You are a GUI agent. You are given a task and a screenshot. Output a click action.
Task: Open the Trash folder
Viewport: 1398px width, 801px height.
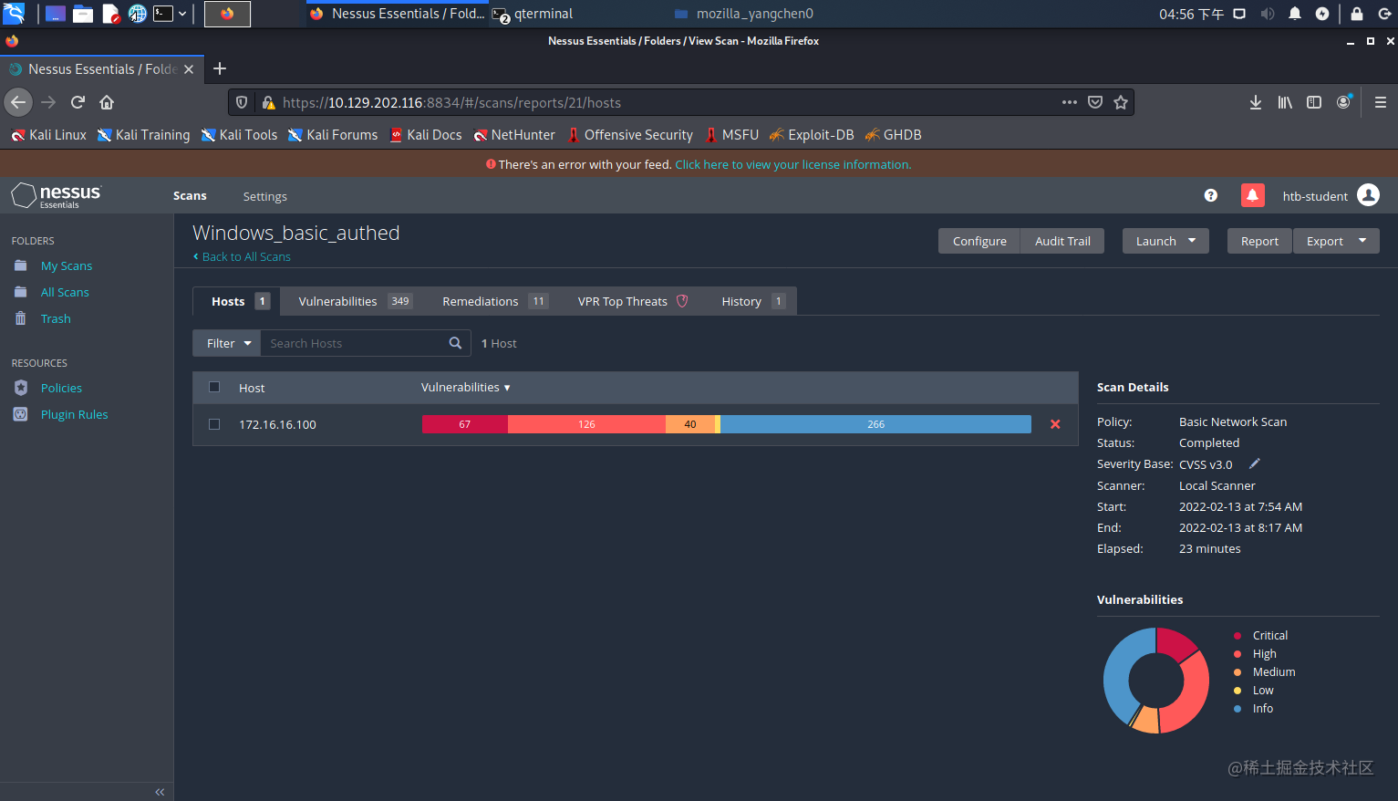click(x=56, y=319)
